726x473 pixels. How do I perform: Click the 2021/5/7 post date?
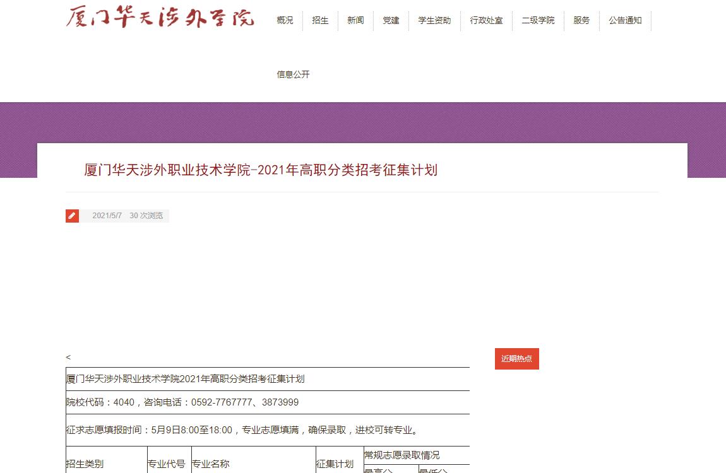(x=107, y=216)
